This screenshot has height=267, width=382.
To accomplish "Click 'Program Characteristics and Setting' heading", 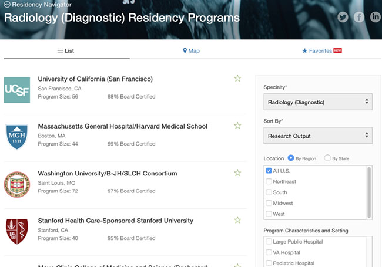I will pos(306,231).
